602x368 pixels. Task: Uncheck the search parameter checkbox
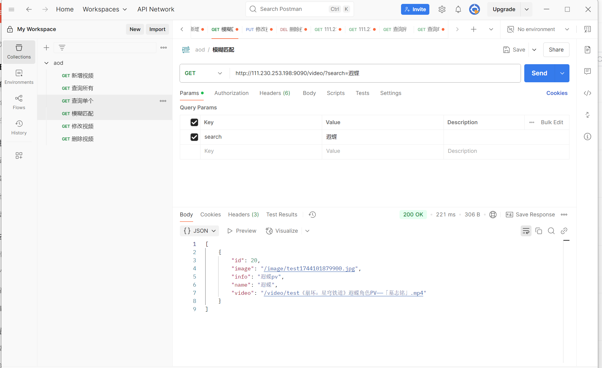click(x=194, y=137)
